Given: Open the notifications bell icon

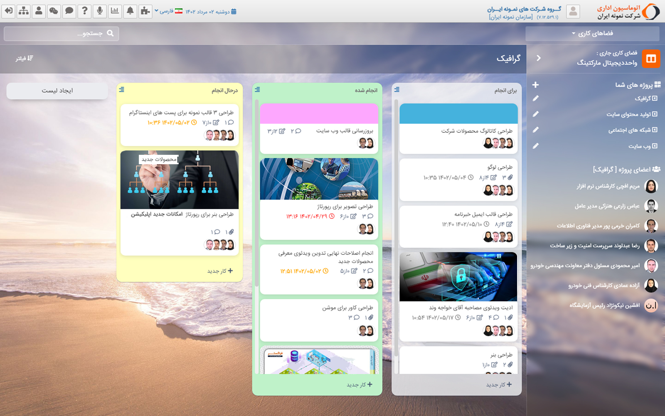Looking at the screenshot, I should (130, 11).
